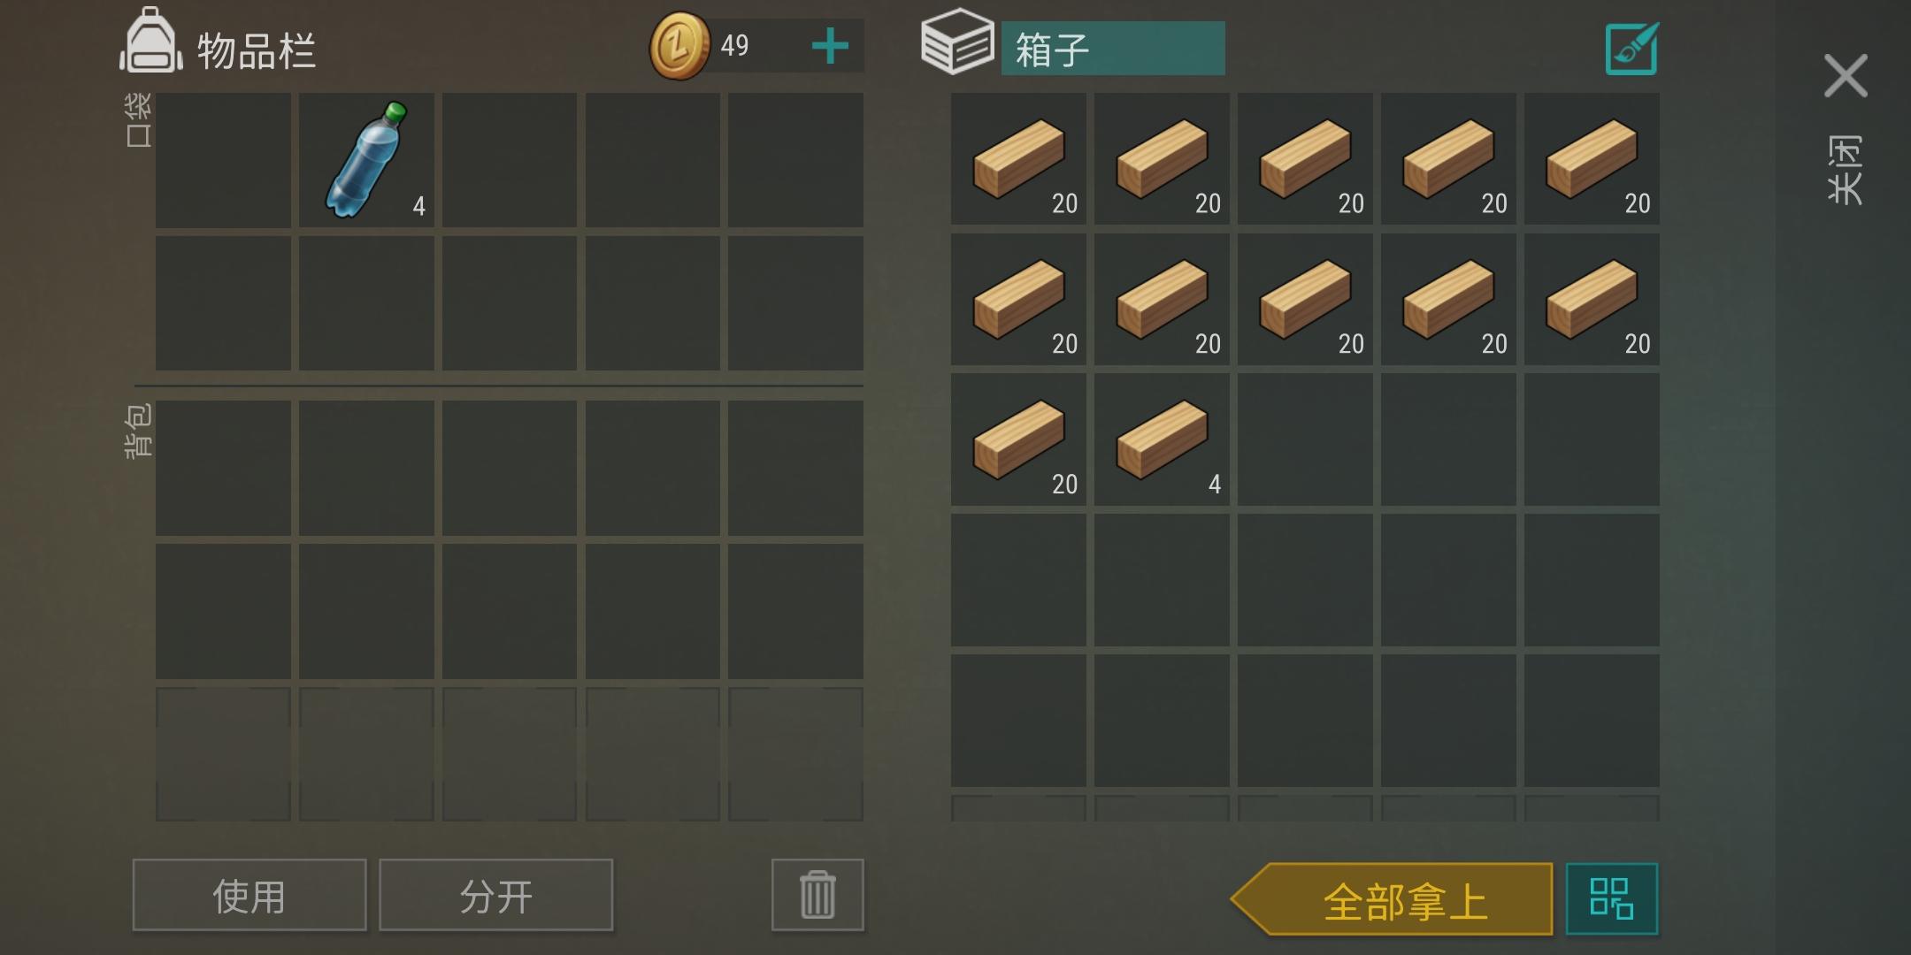Viewport: 1911px width, 955px height.
Task: Click the first empty pocket slot
Action: (223, 160)
